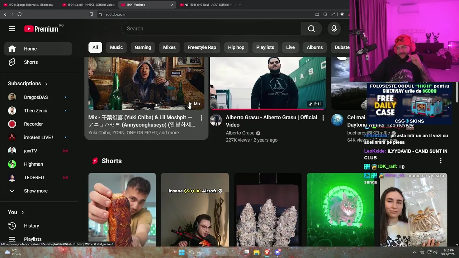Click the network icon in system tray
Screen dimensions: 459x258
pos(429,252)
